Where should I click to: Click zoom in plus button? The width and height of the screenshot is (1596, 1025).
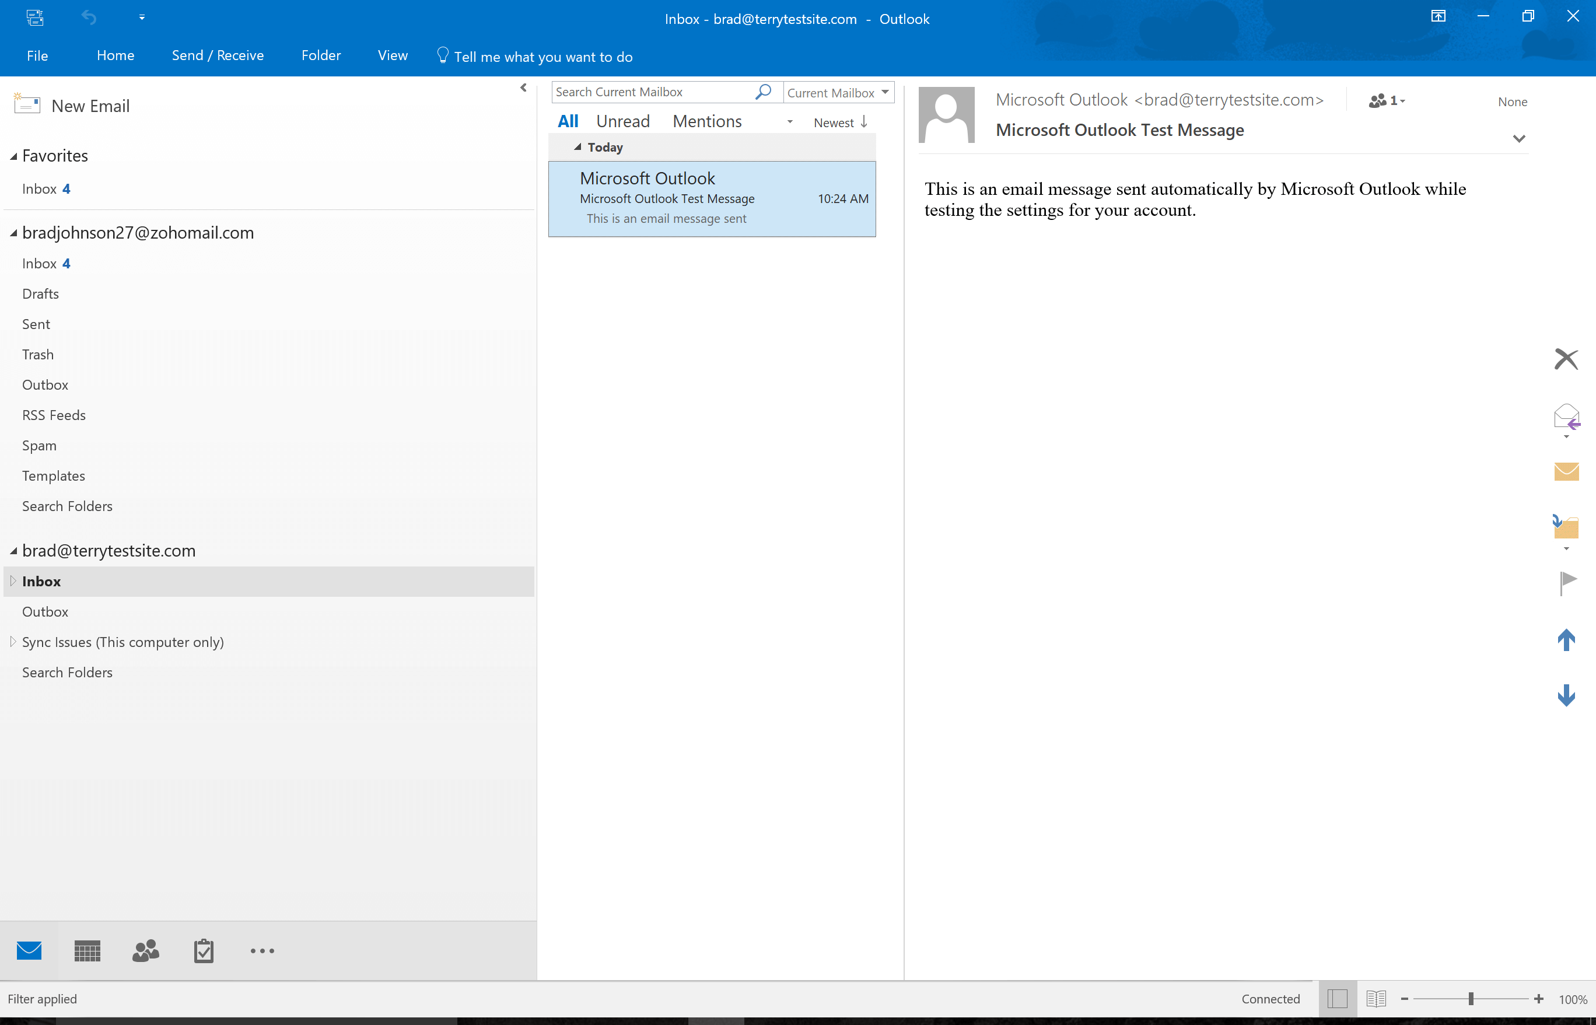tap(1539, 999)
